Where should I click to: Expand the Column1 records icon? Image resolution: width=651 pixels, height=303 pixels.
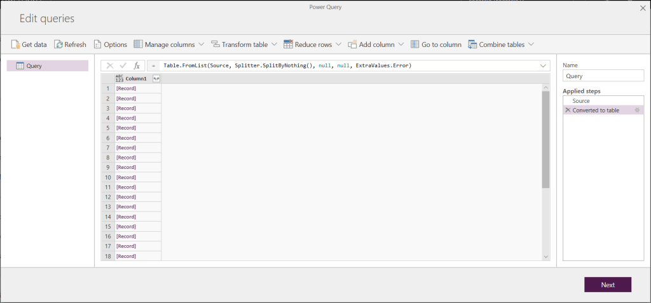tap(156, 78)
